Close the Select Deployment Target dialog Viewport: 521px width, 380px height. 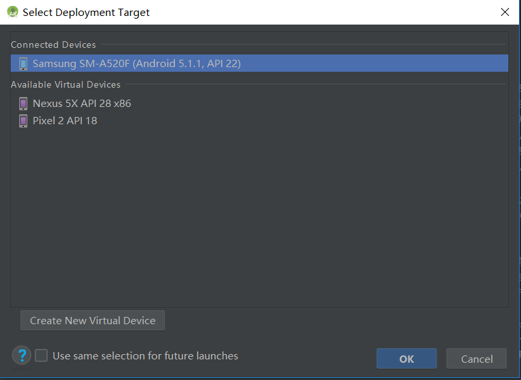click(505, 12)
